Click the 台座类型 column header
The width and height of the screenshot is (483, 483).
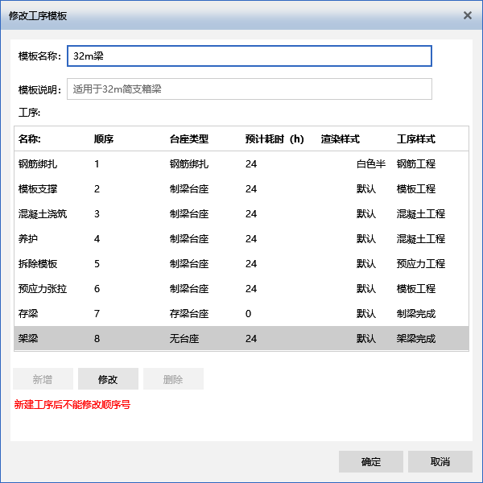[x=189, y=138]
